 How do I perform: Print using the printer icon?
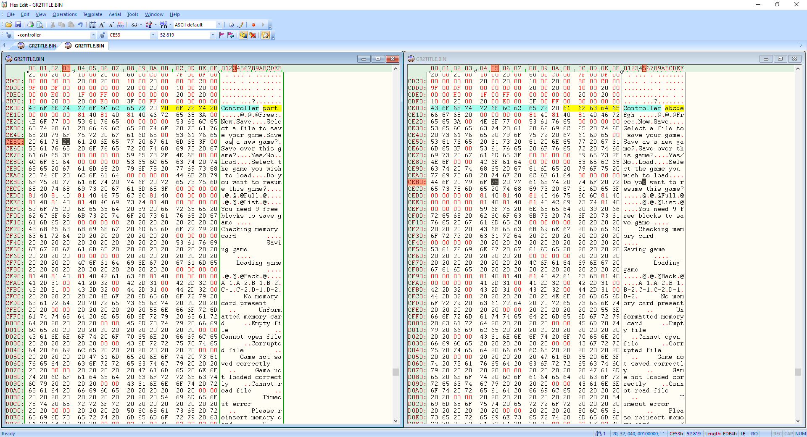[x=30, y=25]
